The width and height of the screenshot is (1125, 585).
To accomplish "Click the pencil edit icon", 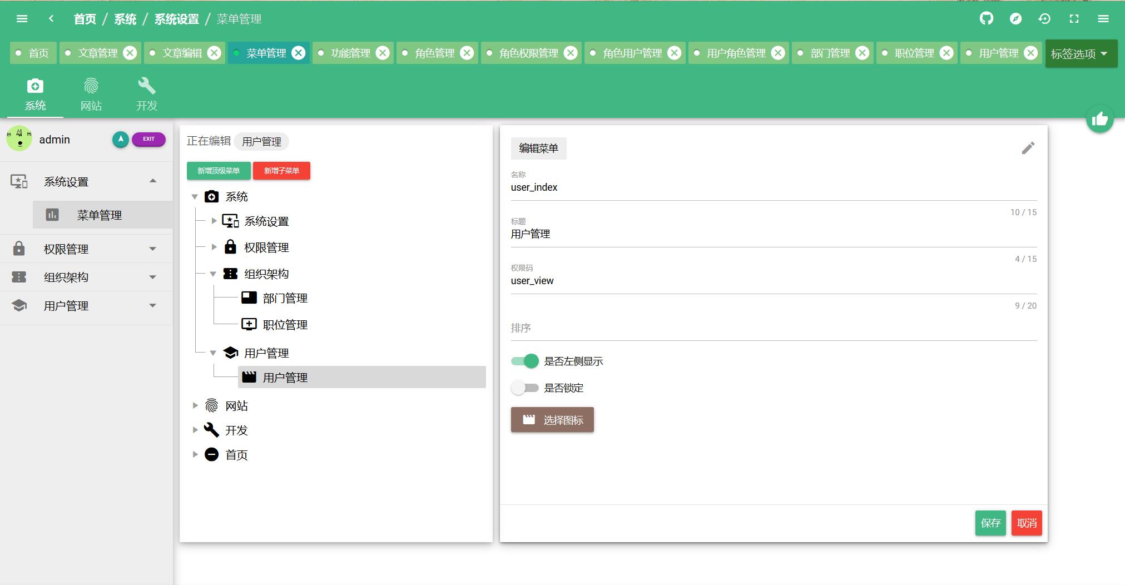I will pyautogui.click(x=1028, y=148).
